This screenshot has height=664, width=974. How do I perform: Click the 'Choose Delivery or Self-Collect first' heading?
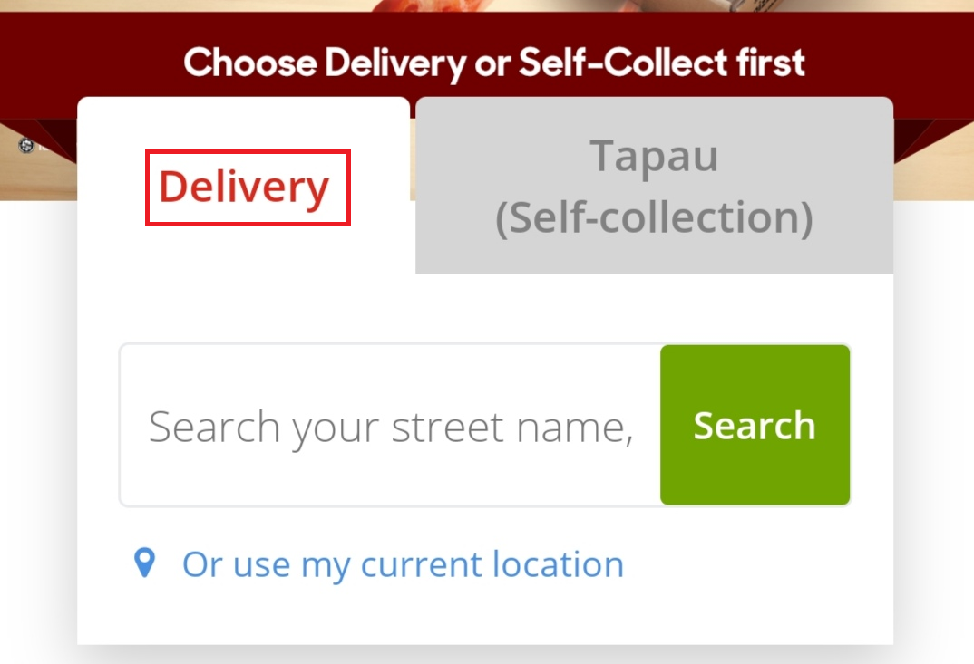click(x=494, y=63)
